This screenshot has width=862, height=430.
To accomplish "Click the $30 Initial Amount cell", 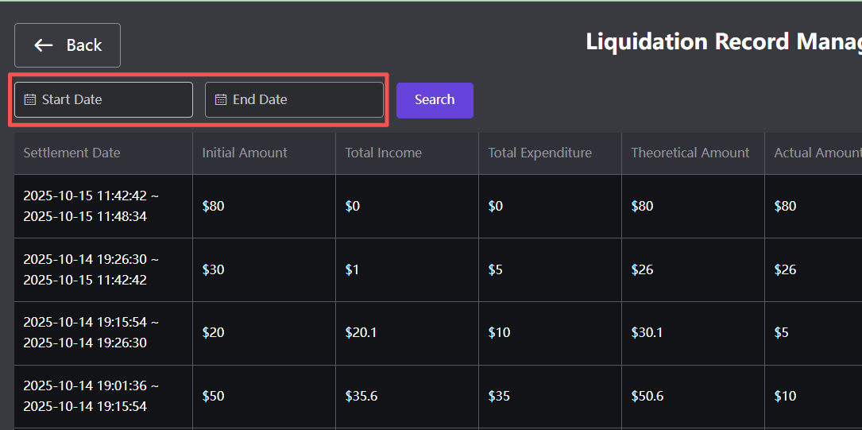I will 213,269.
